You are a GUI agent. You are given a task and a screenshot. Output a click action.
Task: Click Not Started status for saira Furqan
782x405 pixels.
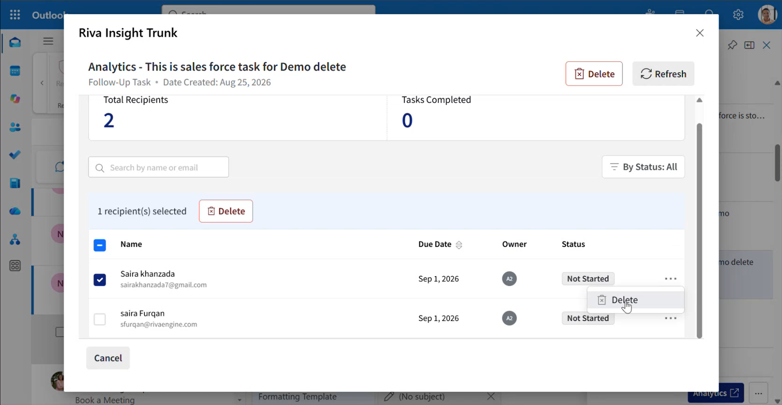click(x=588, y=318)
